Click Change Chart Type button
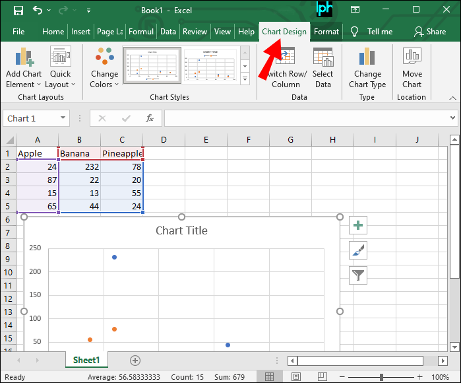Image resolution: width=461 pixels, height=383 pixels. [367, 68]
